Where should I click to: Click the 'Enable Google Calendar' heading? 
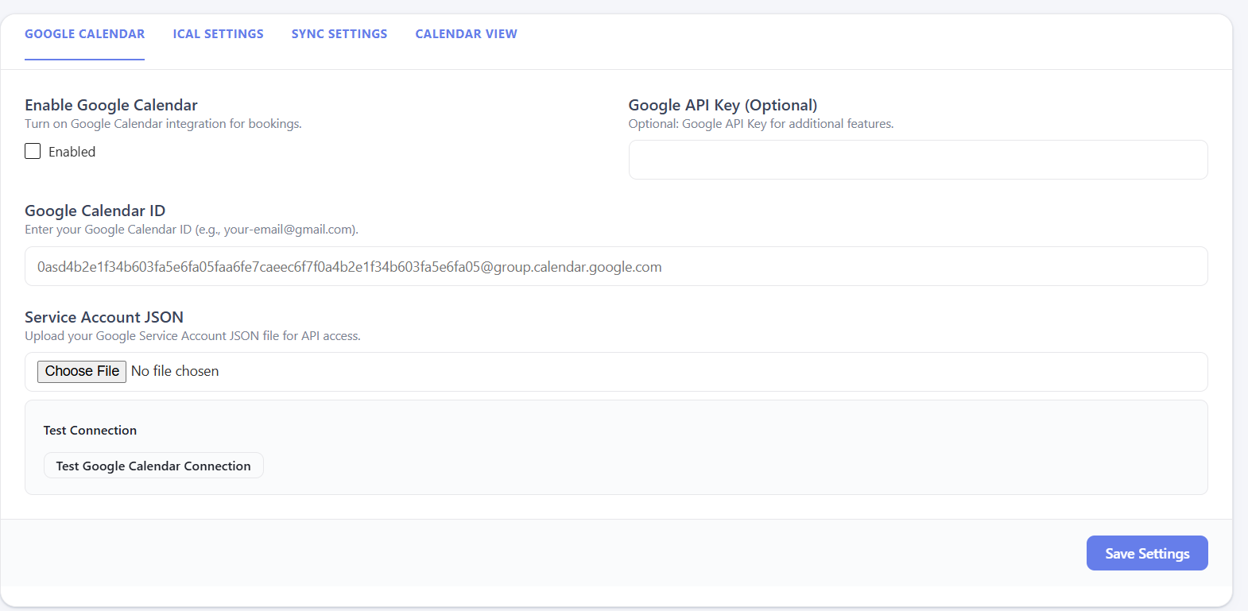(111, 105)
